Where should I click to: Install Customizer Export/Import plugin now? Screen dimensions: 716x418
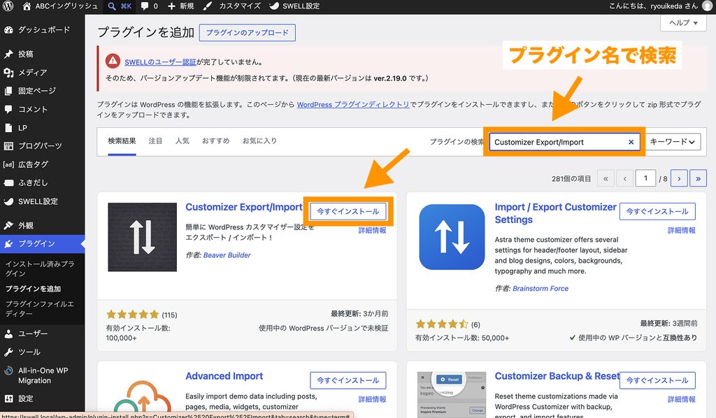click(348, 211)
